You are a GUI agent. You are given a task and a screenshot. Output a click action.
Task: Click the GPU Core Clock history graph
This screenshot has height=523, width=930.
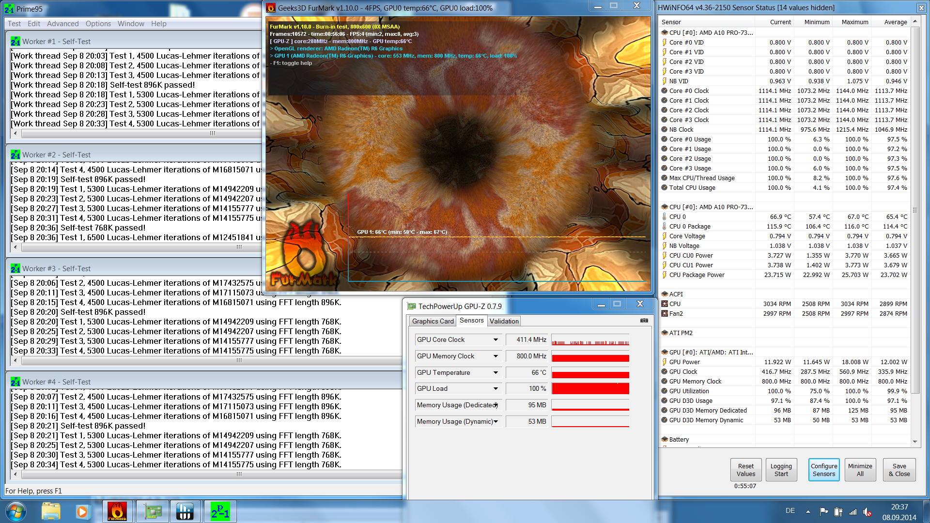coord(590,340)
